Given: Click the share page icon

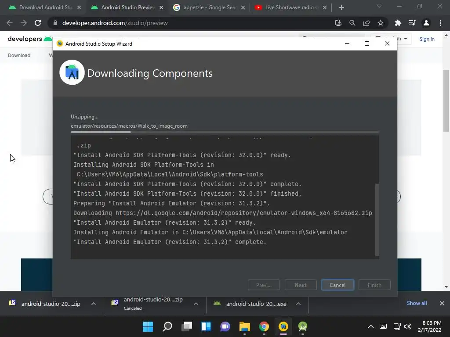Looking at the screenshot, I should point(366,23).
